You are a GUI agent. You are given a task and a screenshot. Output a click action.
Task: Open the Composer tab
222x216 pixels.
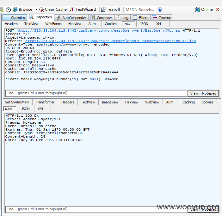(x=102, y=17)
